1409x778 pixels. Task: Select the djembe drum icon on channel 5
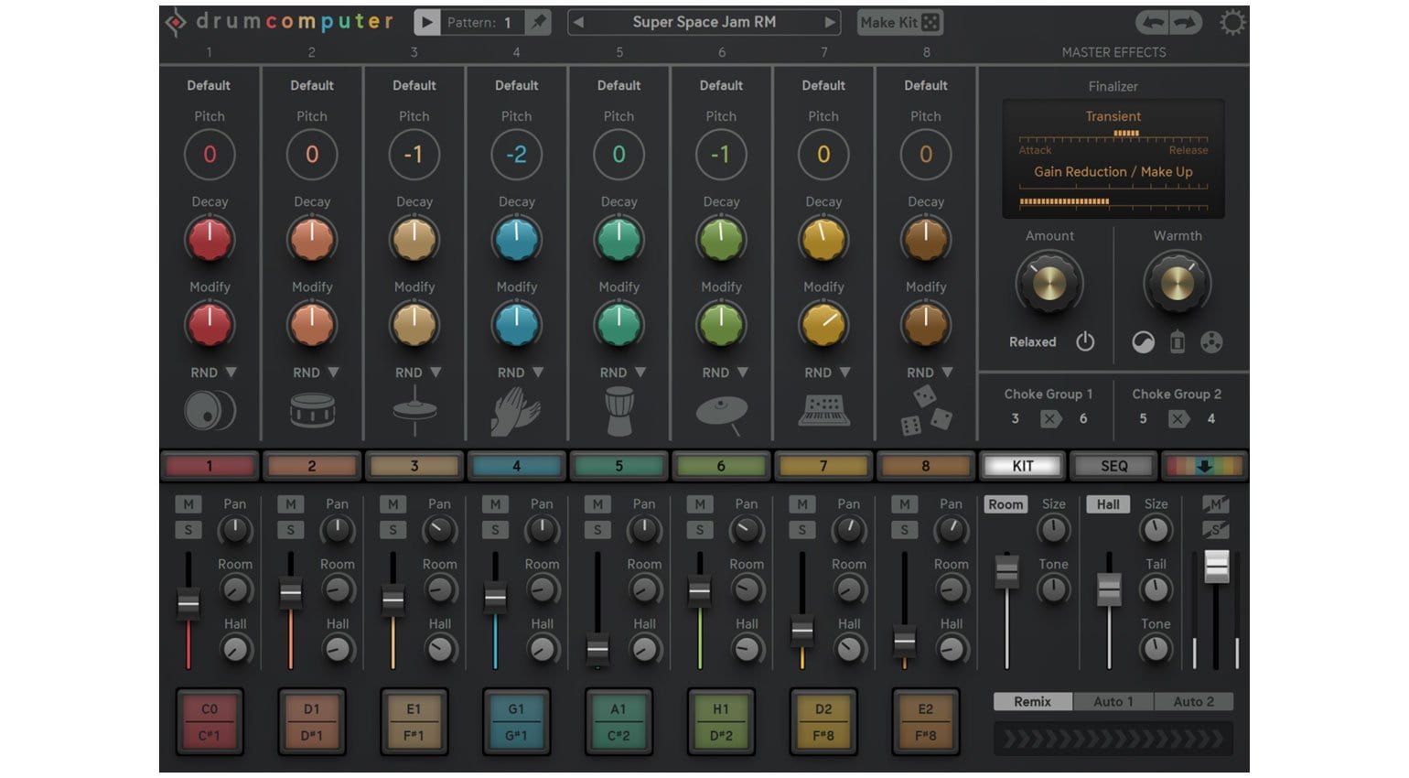619,410
